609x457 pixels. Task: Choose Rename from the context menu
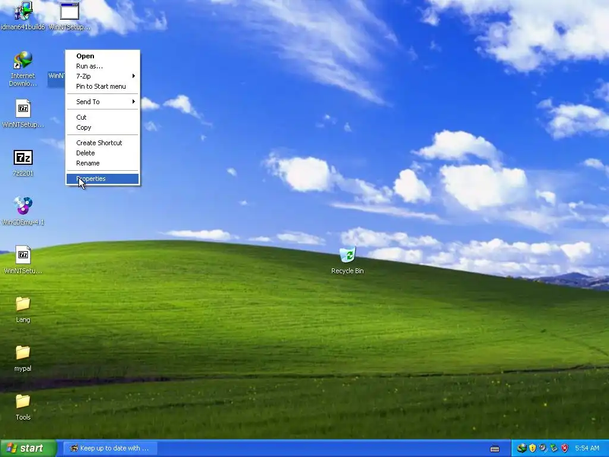102,163
